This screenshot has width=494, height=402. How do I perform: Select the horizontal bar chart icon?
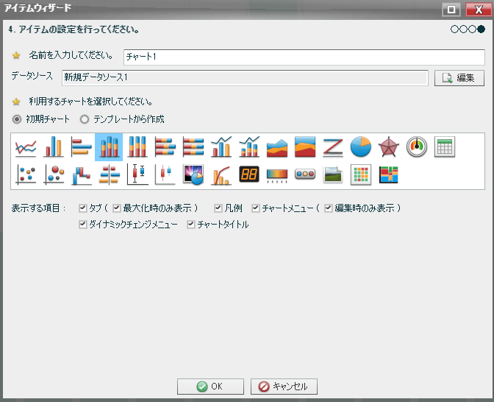click(81, 147)
